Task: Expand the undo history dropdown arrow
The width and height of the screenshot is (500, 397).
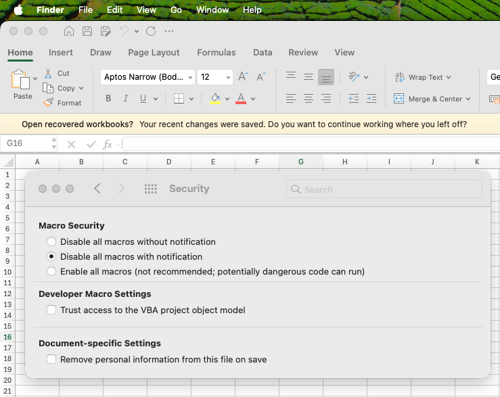Action: [137, 31]
